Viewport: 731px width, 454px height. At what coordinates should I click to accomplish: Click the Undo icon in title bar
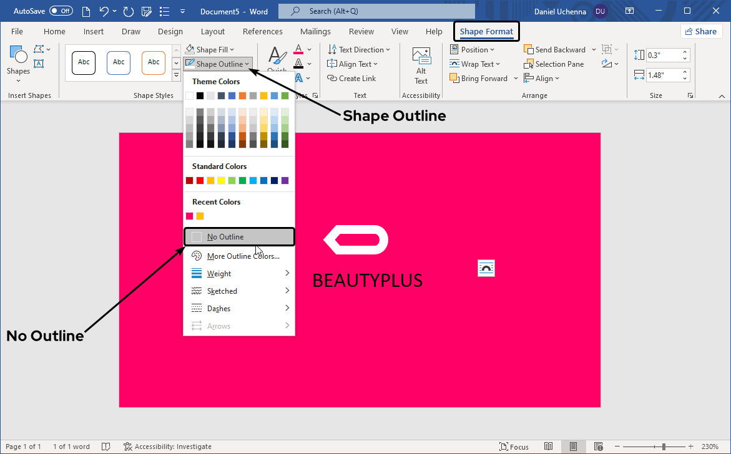click(104, 11)
